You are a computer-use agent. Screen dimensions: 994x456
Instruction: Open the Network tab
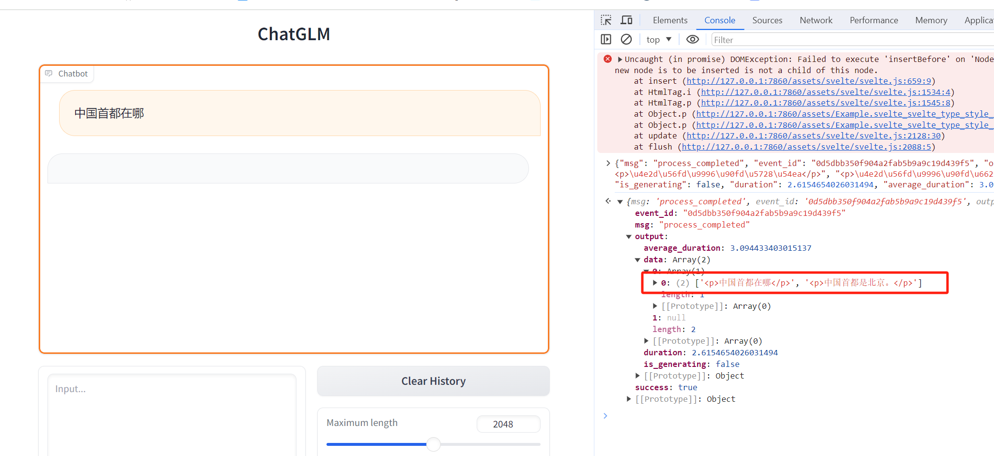click(x=816, y=20)
